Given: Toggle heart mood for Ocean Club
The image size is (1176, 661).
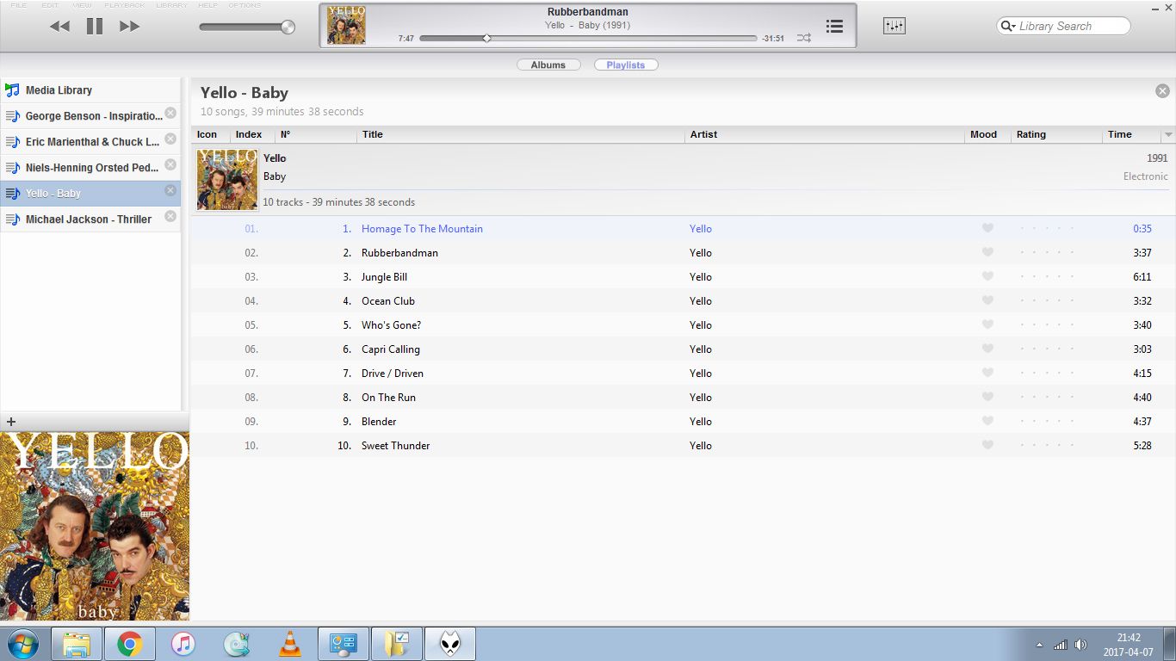Looking at the screenshot, I should 987,300.
